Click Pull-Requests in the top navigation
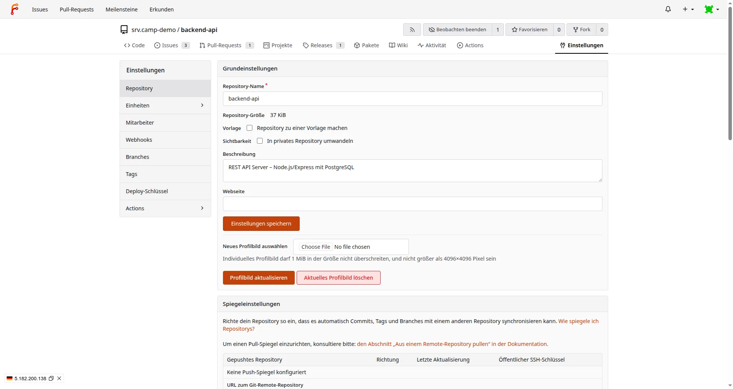Screen dimensions: 733x389 point(77,10)
